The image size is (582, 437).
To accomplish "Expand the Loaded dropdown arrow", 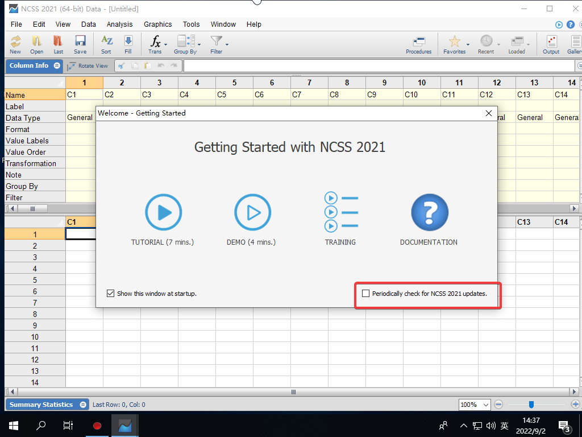I will tap(528, 44).
